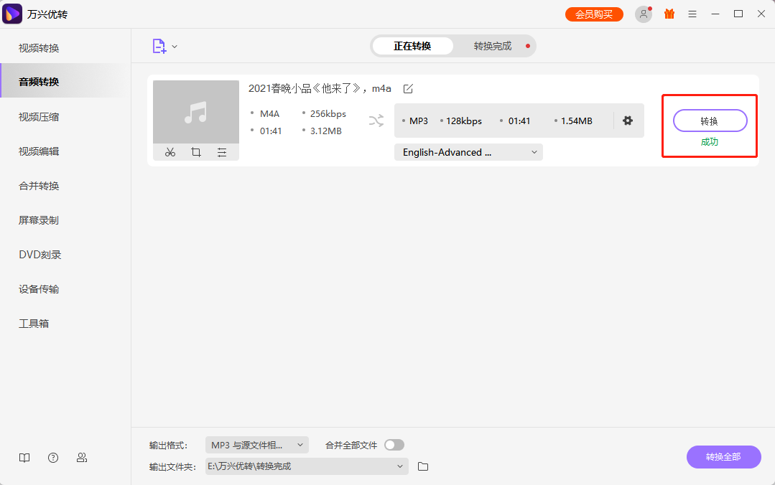
Task: Click the shuffle conversion arrows icon
Action: tap(376, 121)
